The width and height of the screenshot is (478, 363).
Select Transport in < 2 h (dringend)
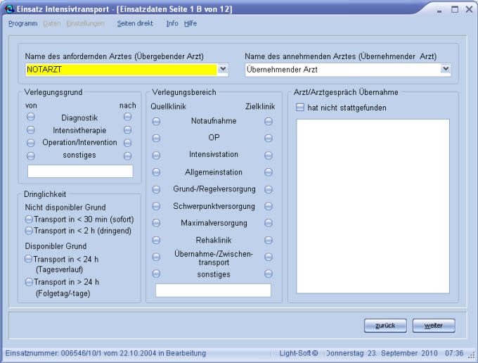pyautogui.click(x=29, y=231)
